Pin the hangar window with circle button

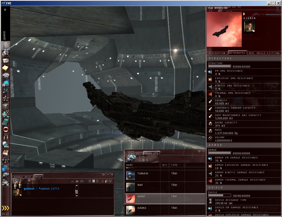pos(199,151)
